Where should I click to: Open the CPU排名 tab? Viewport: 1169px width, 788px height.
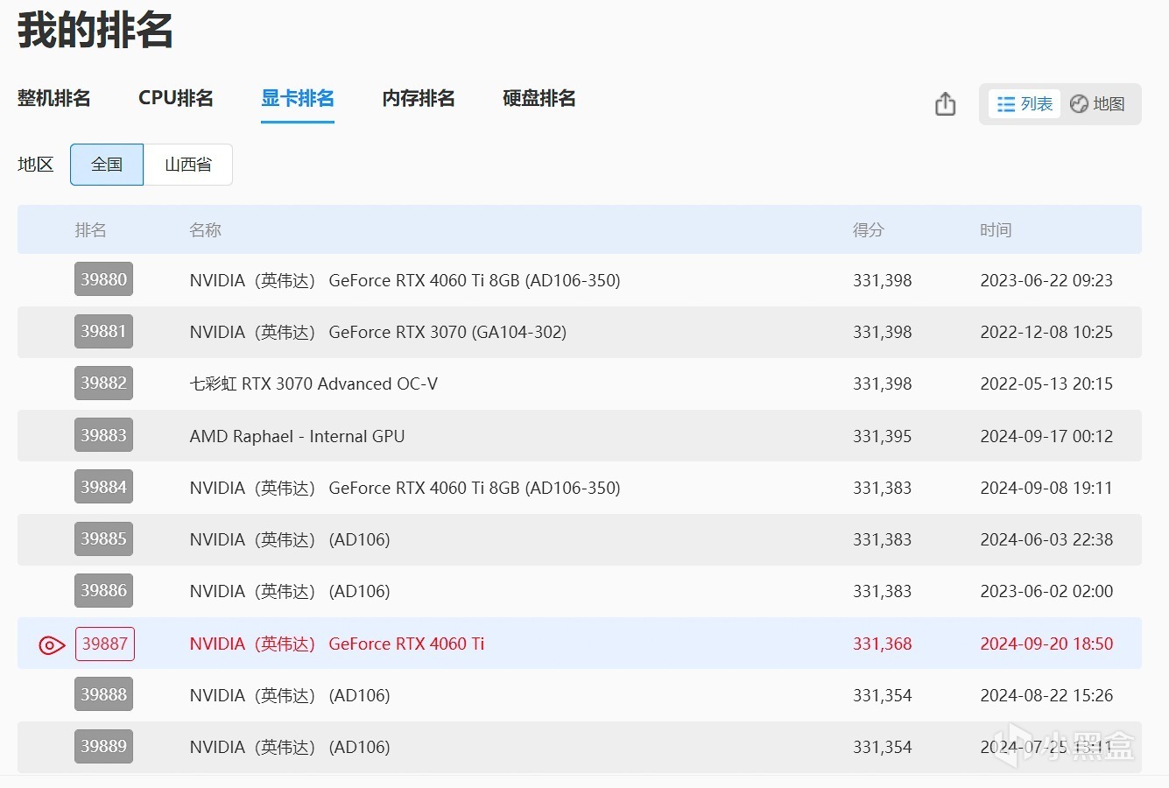176,98
